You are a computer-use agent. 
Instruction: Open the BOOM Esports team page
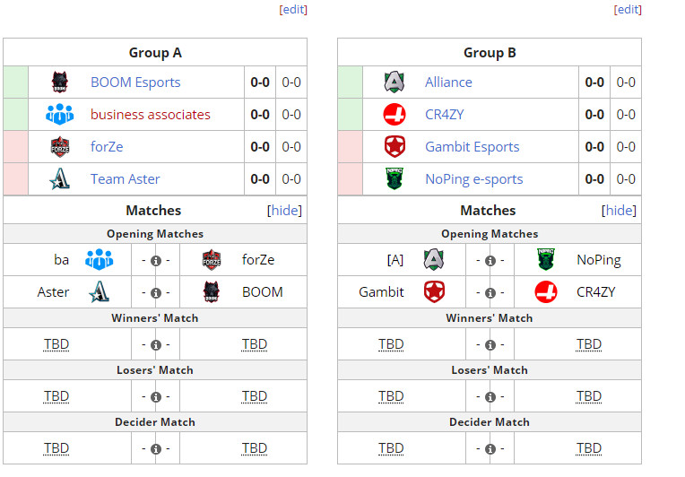click(x=135, y=82)
